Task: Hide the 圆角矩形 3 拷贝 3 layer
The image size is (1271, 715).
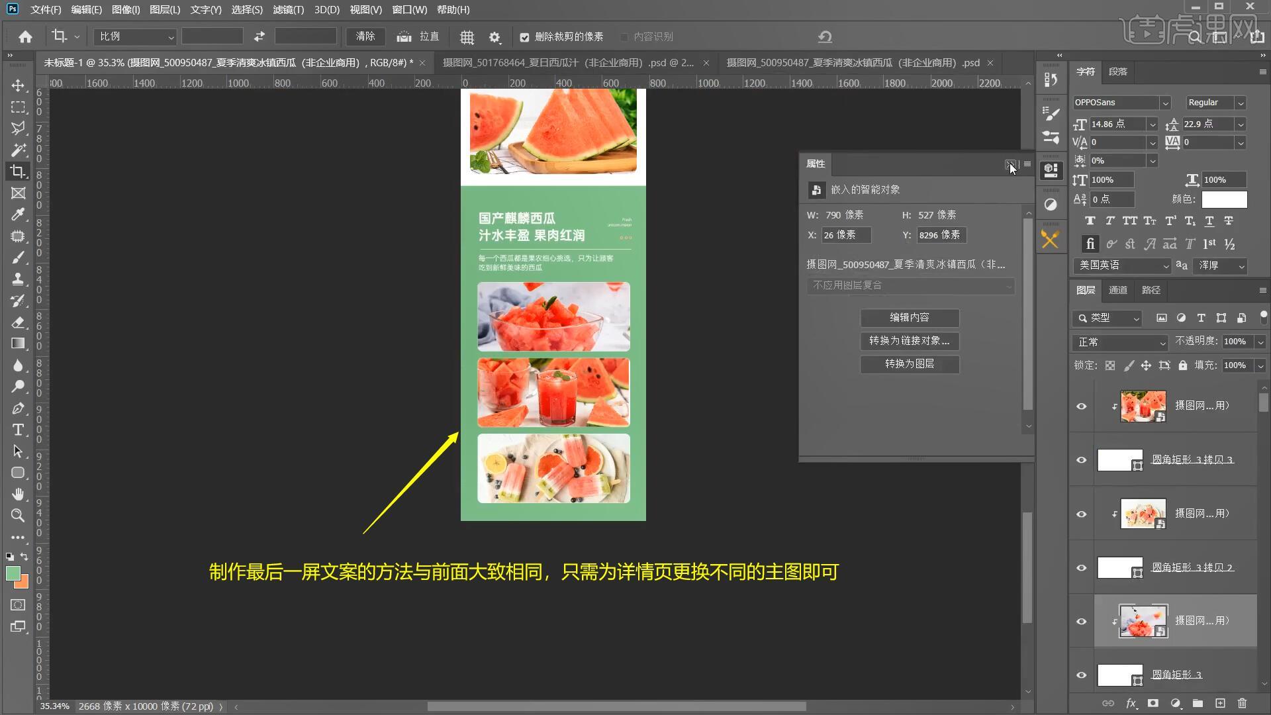Action: [x=1081, y=460]
